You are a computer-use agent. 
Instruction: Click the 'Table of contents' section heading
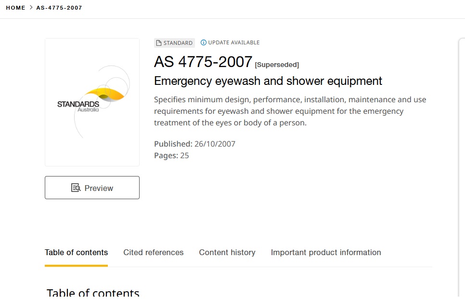(93, 292)
